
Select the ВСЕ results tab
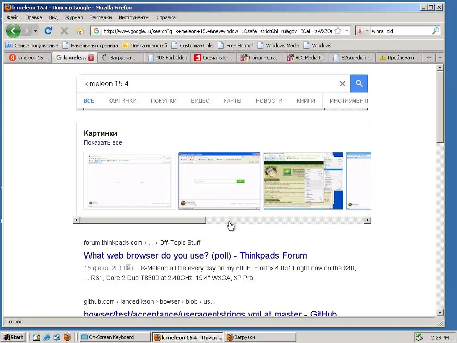click(89, 100)
